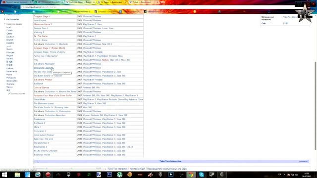Click the YouTube bookmark icon
317x178 pixels.
(2, 12)
